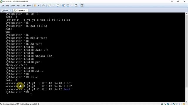
Task: Click the scroll up arrow
Action: (x=187, y=14)
